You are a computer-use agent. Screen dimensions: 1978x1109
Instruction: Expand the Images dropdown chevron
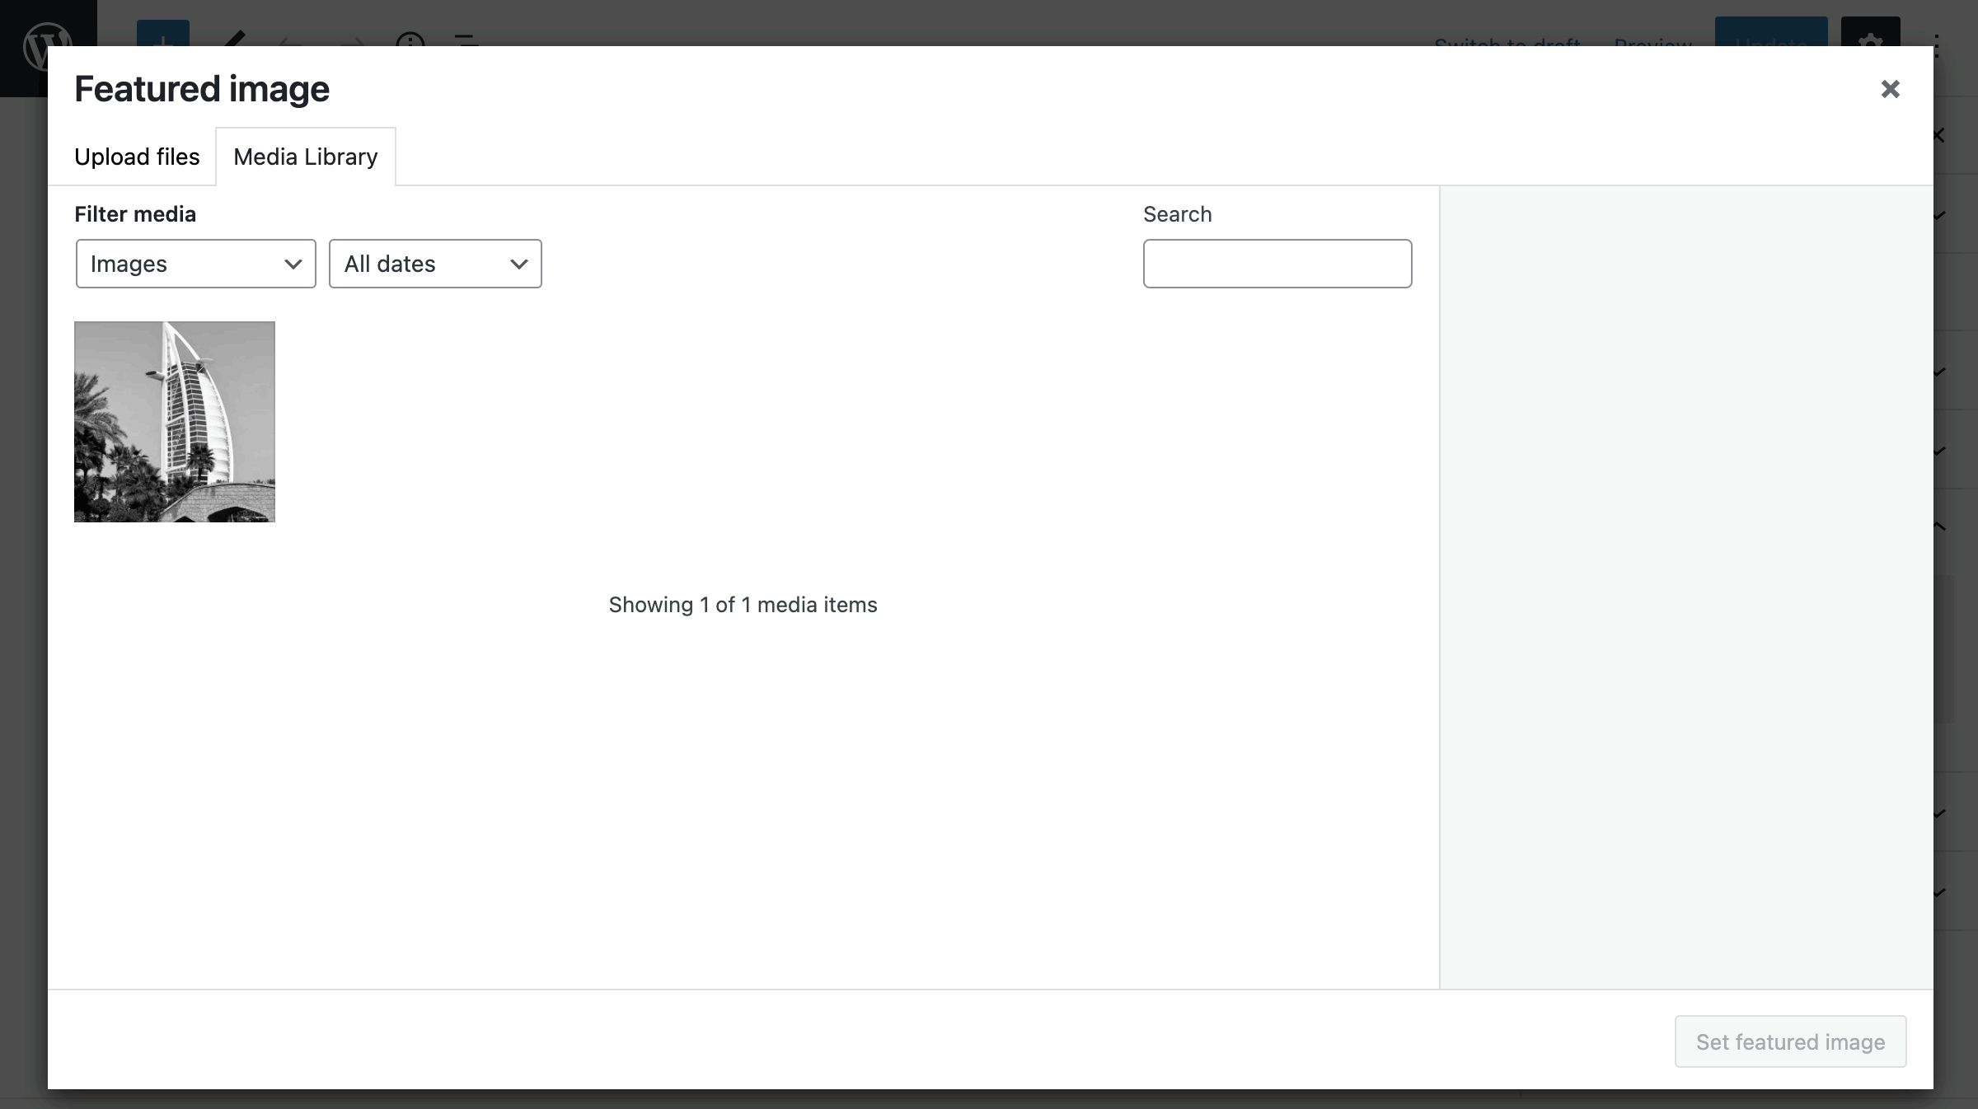[x=293, y=264]
